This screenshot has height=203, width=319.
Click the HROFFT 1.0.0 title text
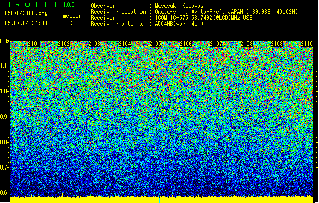coord(40,4)
